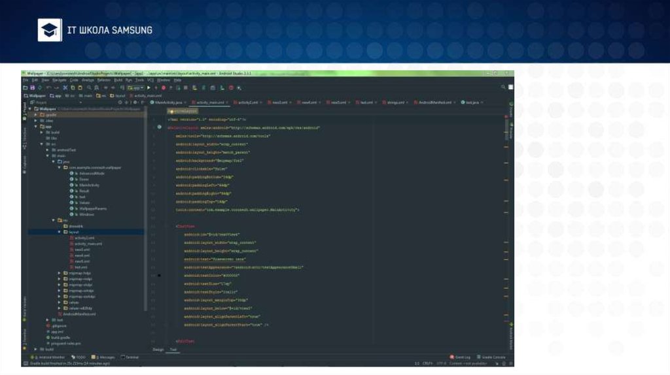Open the TODO tool window

[x=80, y=357]
